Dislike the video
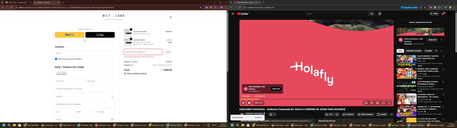This screenshot has width=457, height=128. [337, 114]
